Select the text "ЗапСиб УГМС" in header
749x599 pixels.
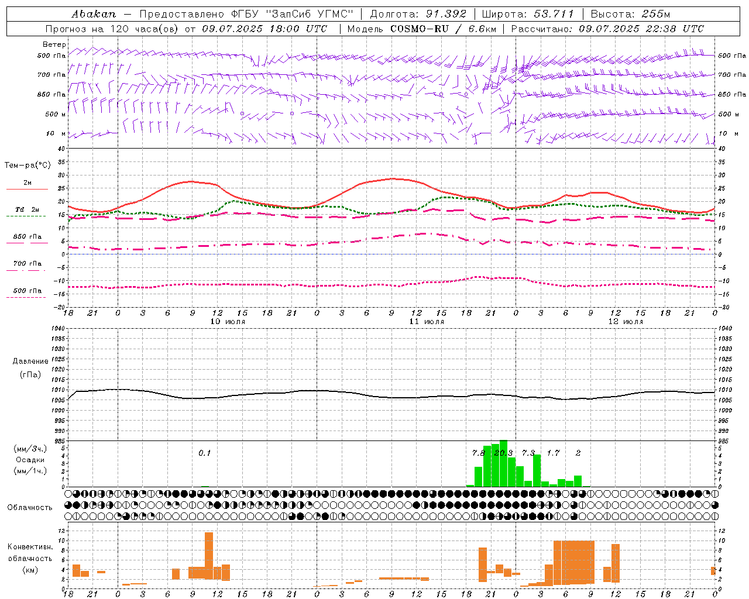310,13
